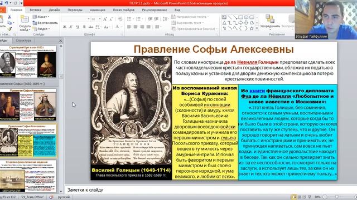
Task: Select the straight line shape
Action: tap(230, 17)
